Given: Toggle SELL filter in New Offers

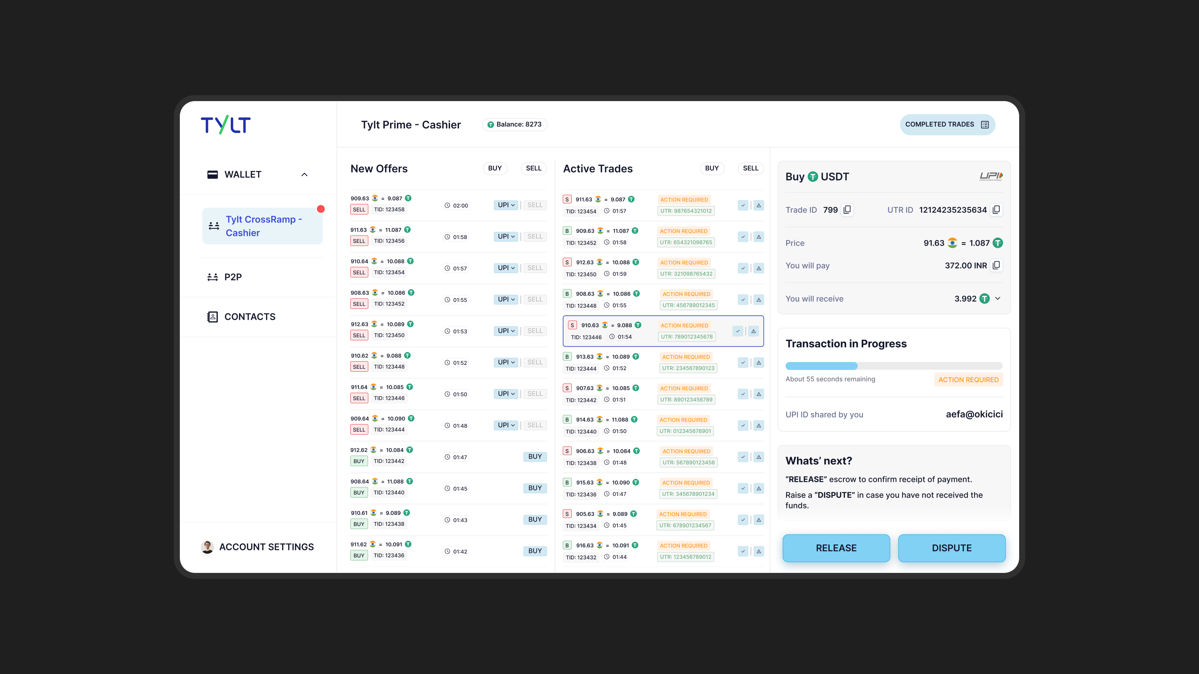Looking at the screenshot, I should 534,168.
